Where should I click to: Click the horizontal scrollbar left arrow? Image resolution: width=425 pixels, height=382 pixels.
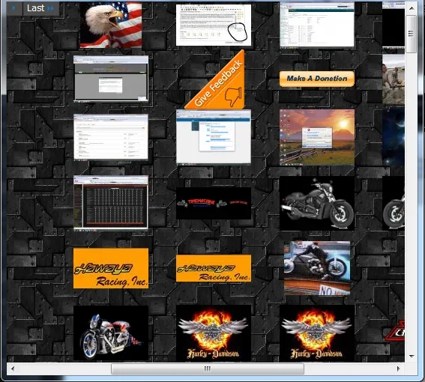coord(13,369)
